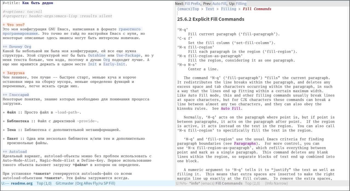The width and height of the screenshot is (350, 191).
Task: Collapse the 'Глоссарий' subheading
Action: pyautogui.click(x=16, y=95)
